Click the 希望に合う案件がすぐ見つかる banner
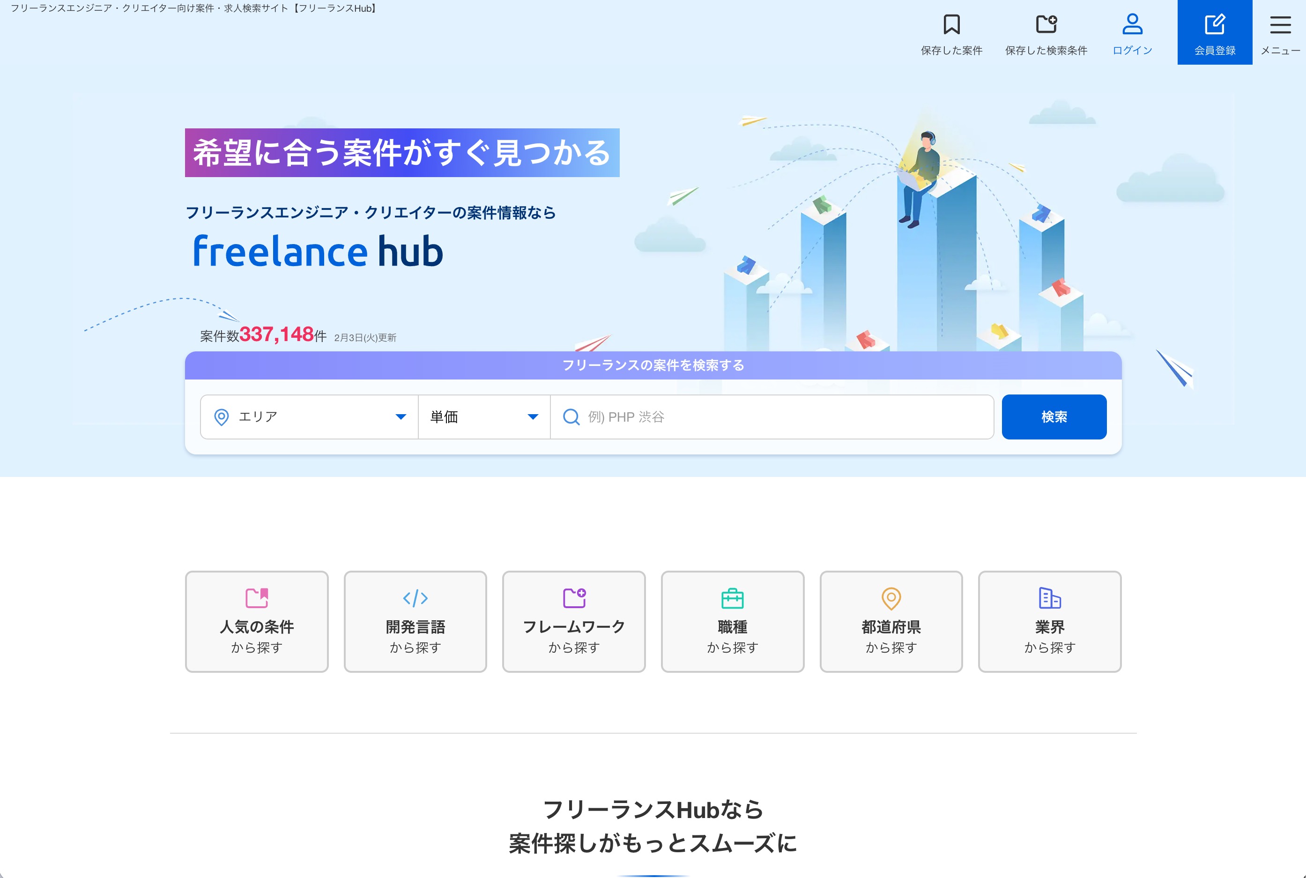The height and width of the screenshot is (878, 1306). (402, 153)
